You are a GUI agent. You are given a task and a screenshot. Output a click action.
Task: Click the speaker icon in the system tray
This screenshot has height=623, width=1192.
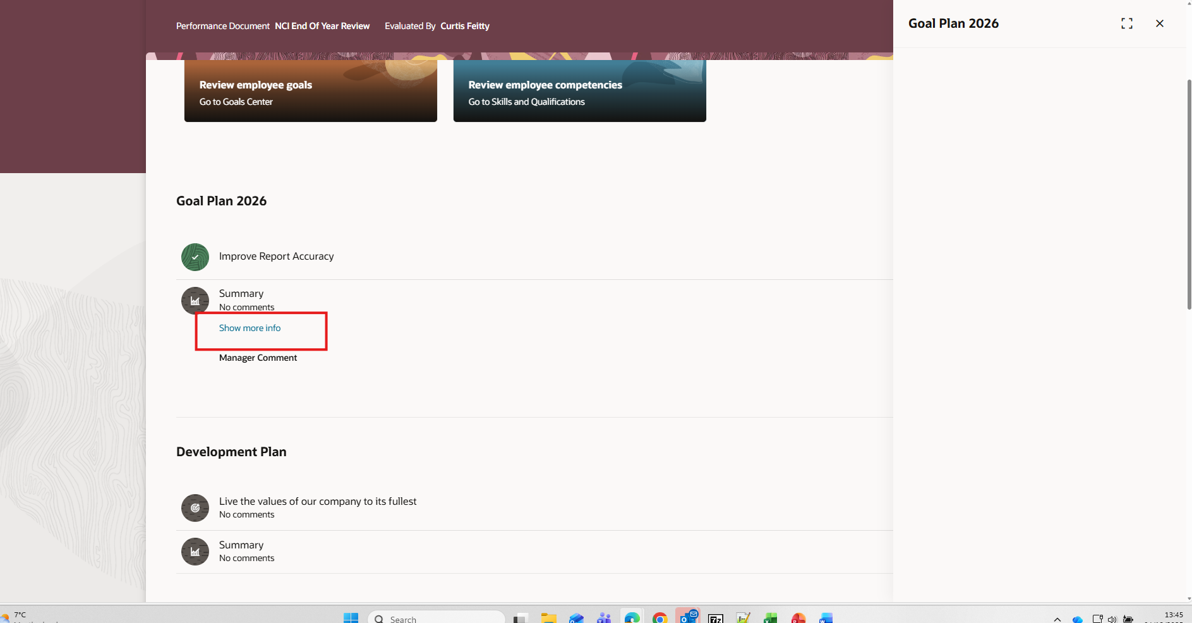(1112, 619)
